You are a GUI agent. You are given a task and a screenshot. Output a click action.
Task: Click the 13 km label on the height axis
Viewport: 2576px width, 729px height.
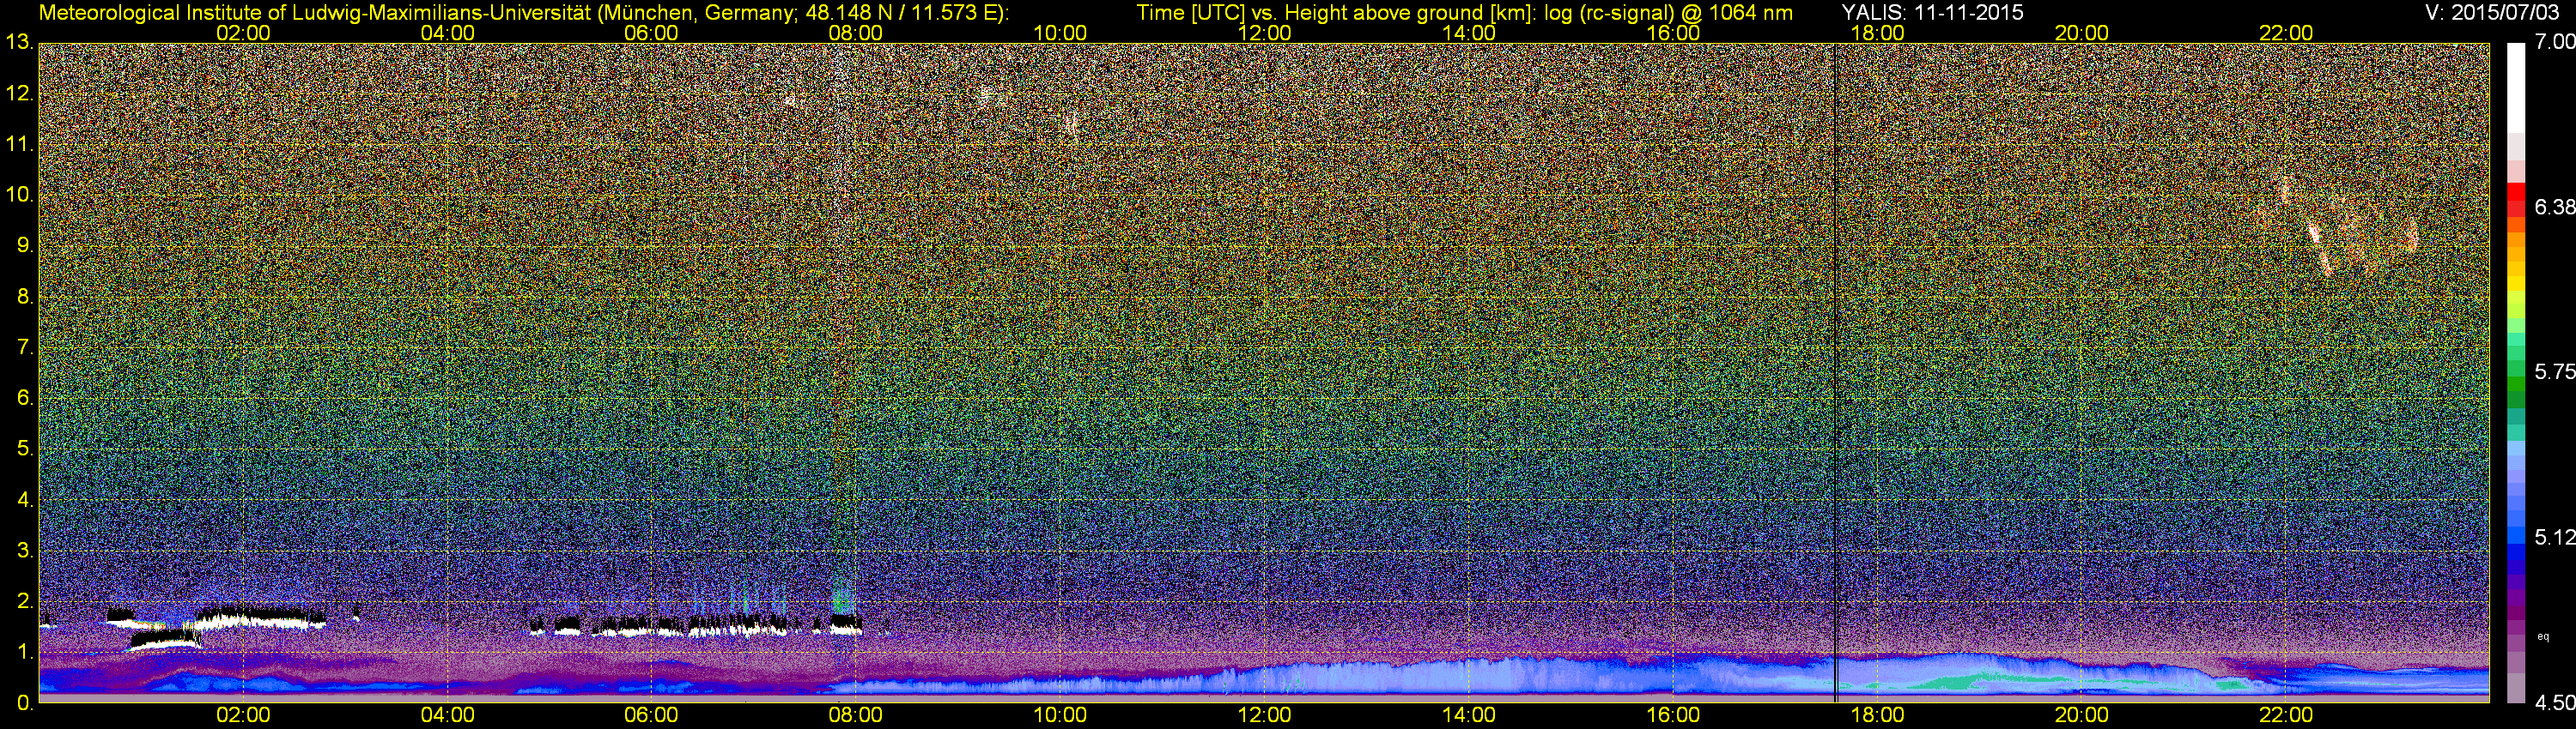coord(18,42)
